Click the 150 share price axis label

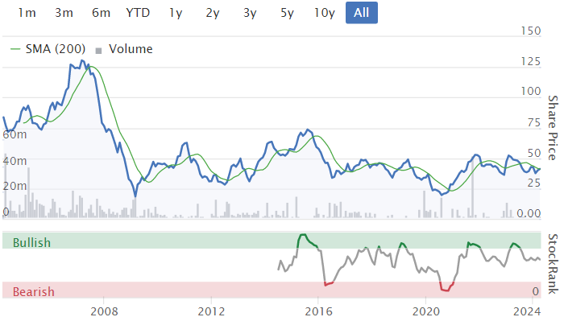(530, 31)
